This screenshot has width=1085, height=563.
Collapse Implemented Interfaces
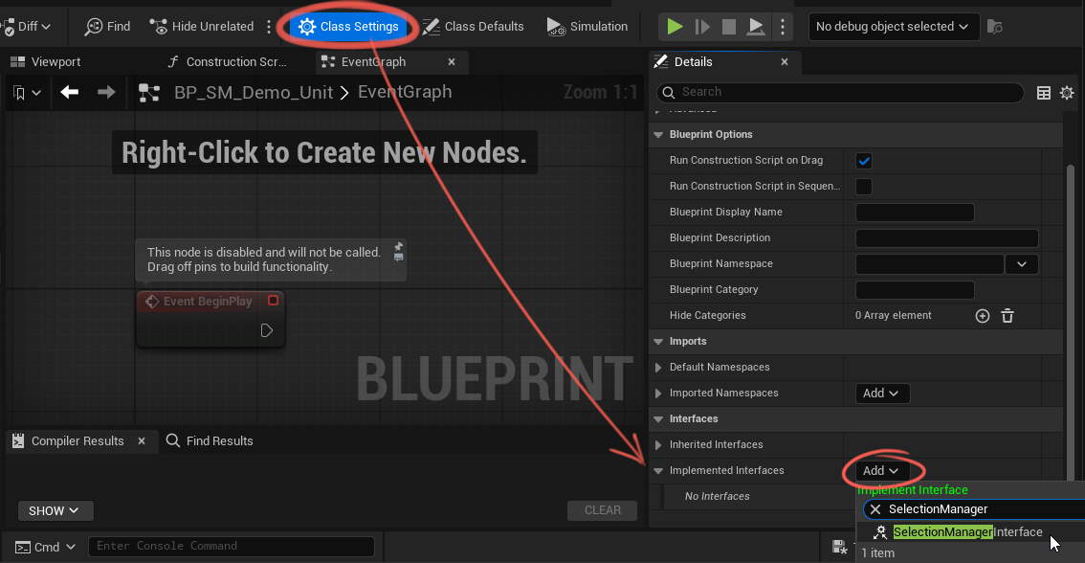658,471
